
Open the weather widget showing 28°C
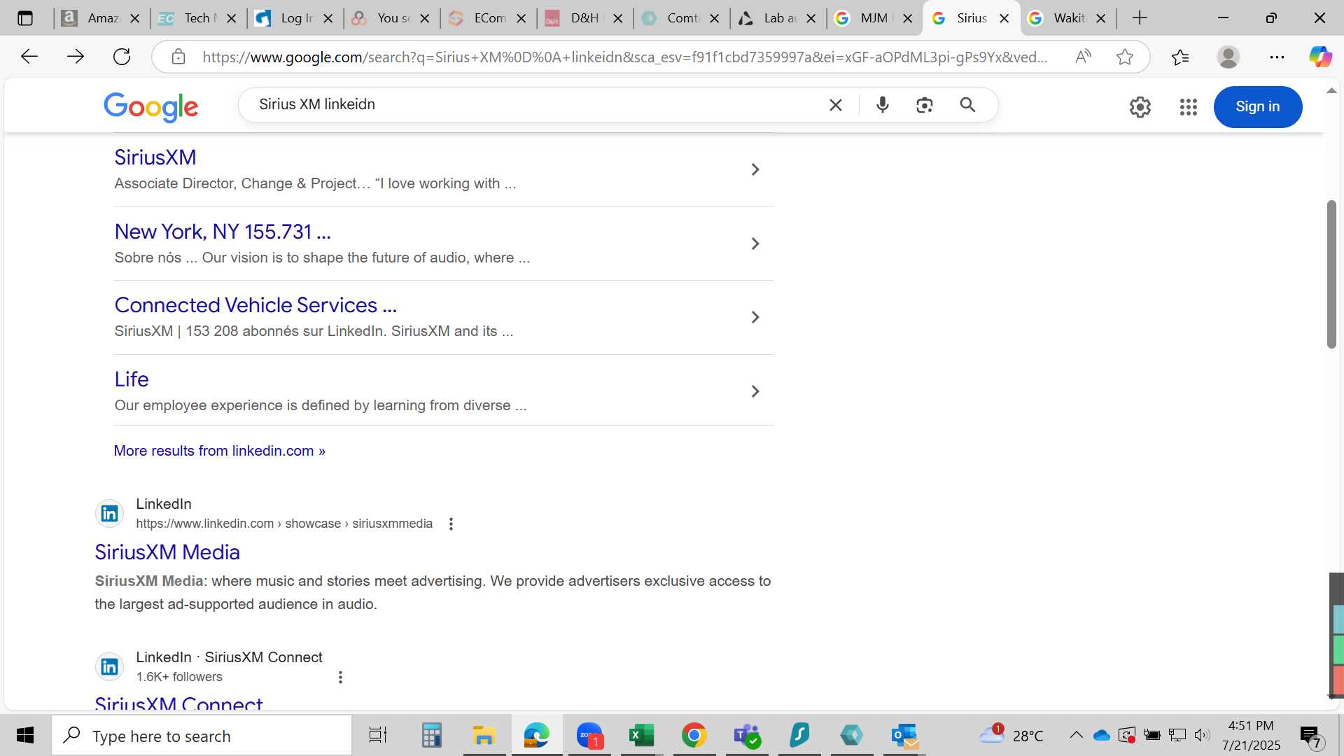point(1011,736)
